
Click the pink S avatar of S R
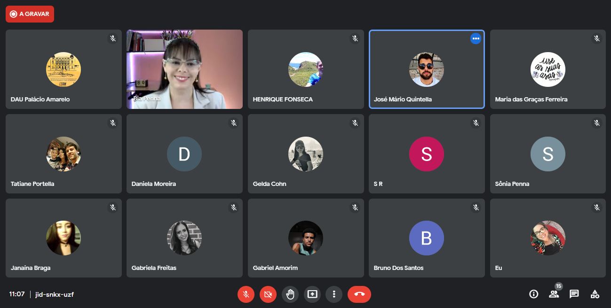click(x=426, y=154)
